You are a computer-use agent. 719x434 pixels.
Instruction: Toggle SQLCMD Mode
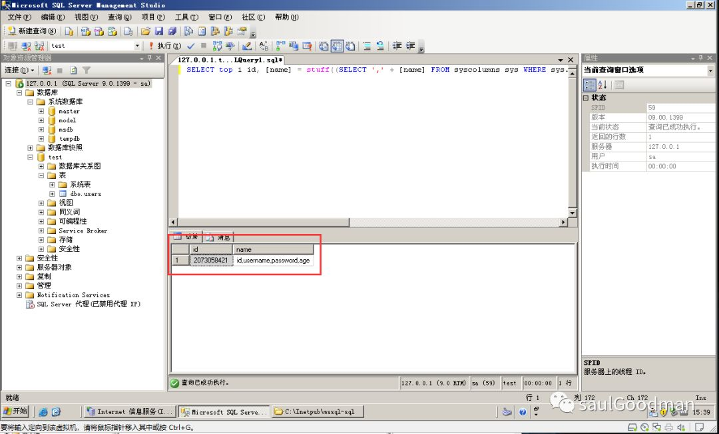(307, 46)
